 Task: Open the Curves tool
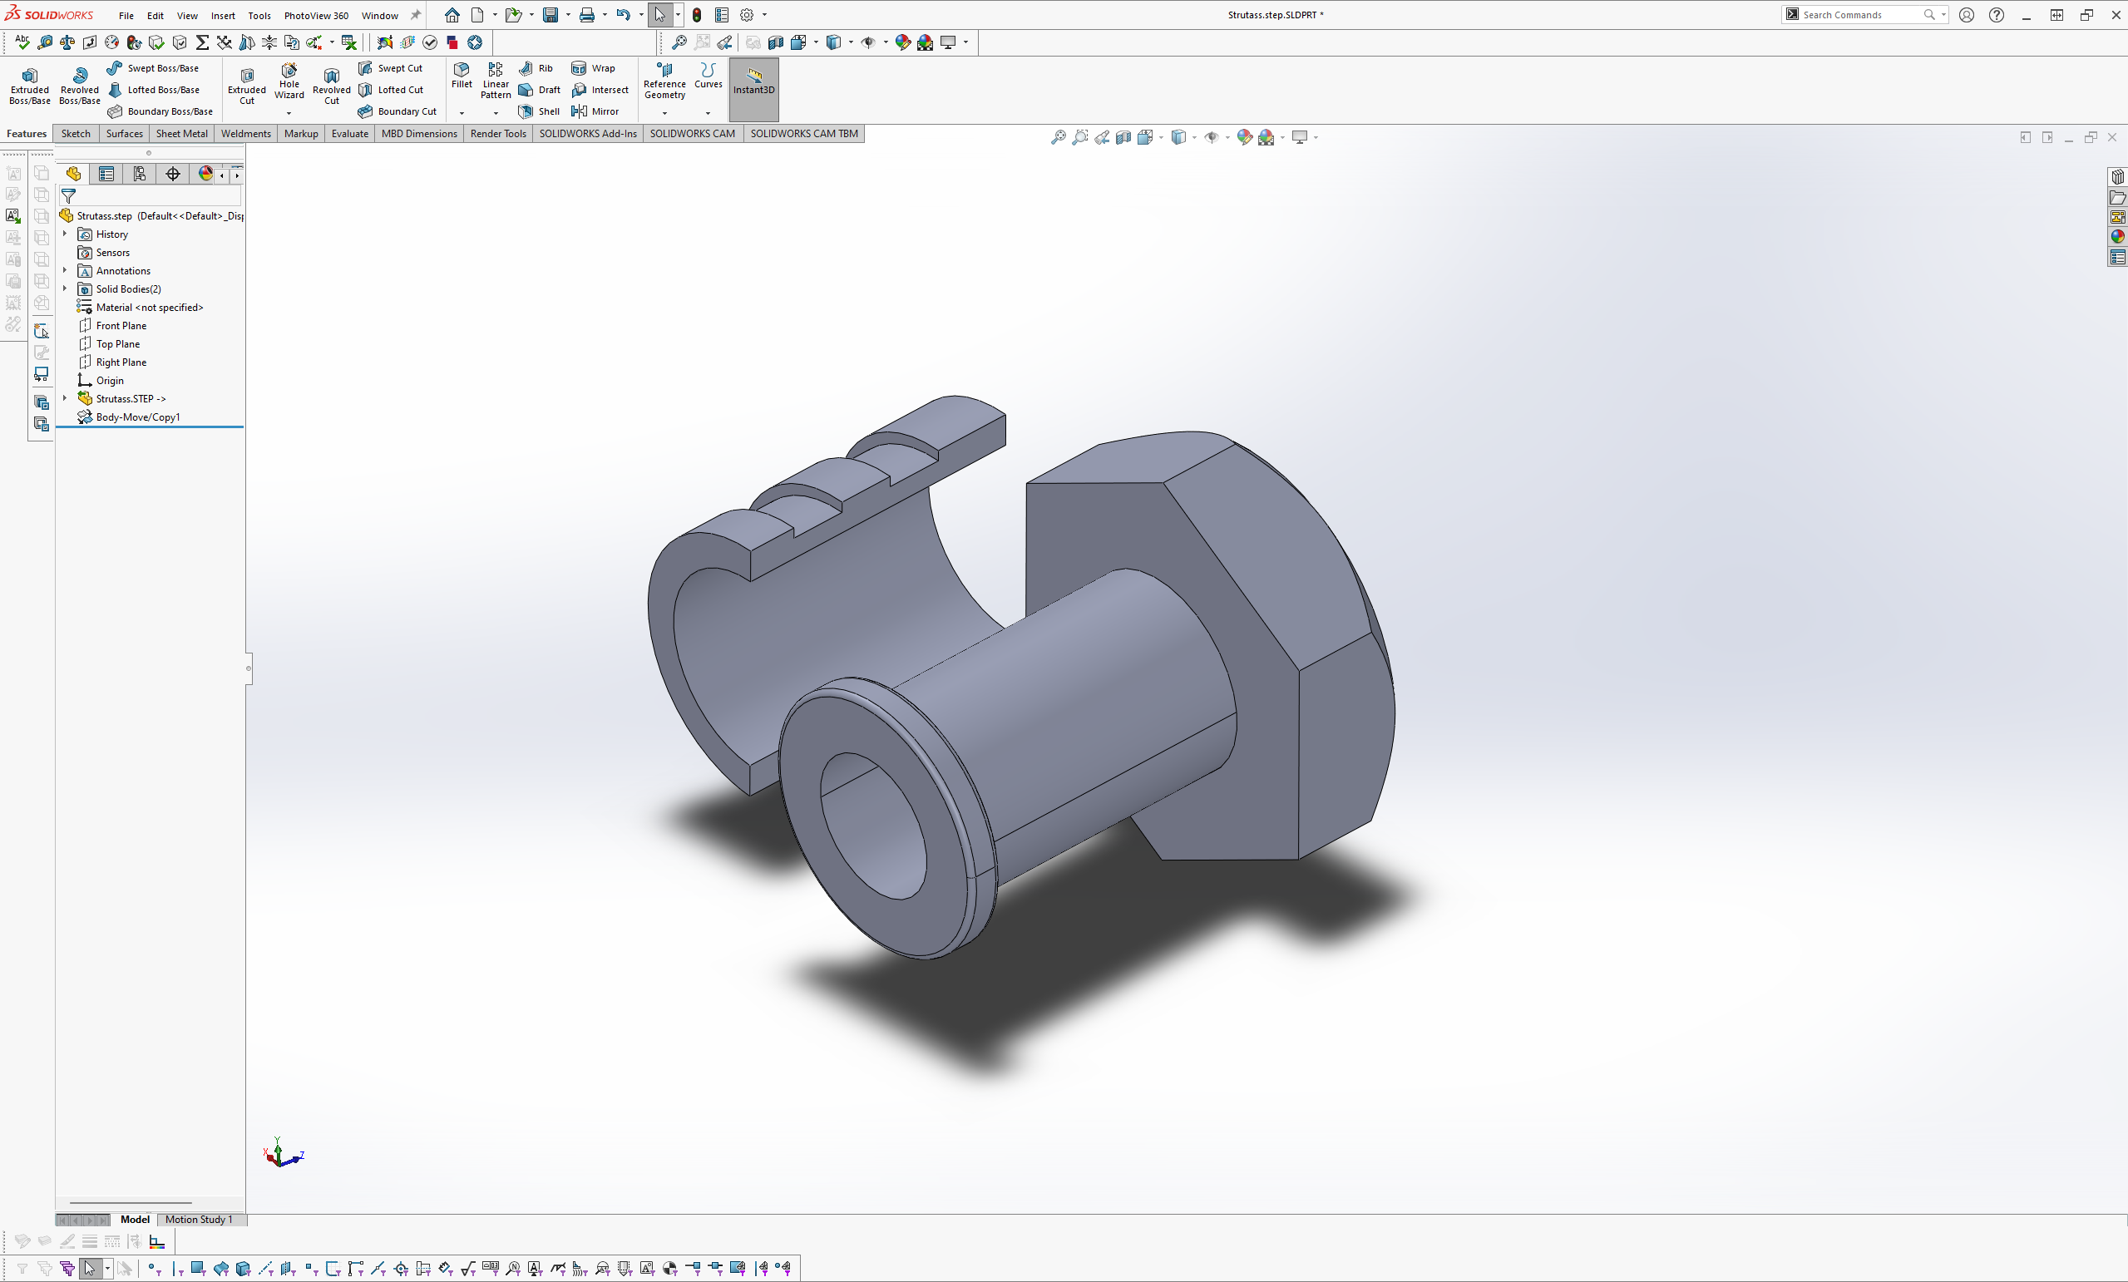pos(709,75)
